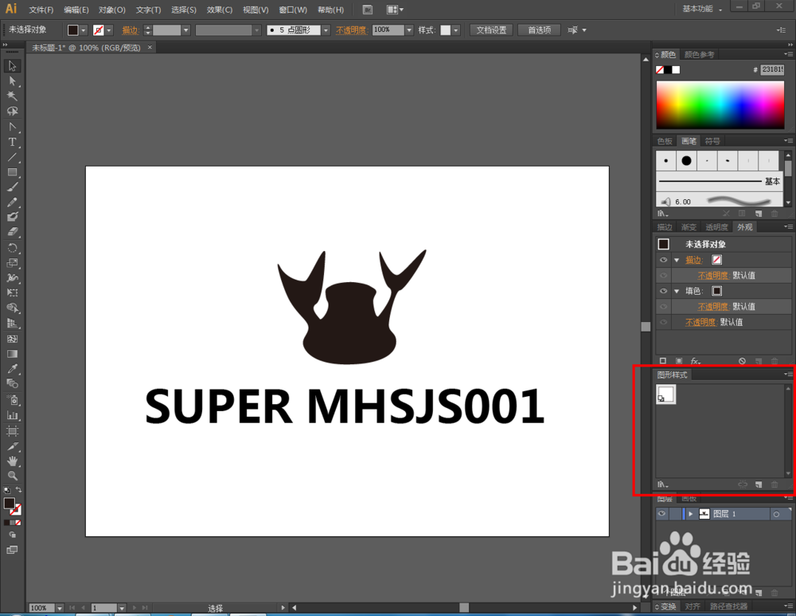Click the fx add effect icon
This screenshot has height=616, width=796.
(696, 361)
